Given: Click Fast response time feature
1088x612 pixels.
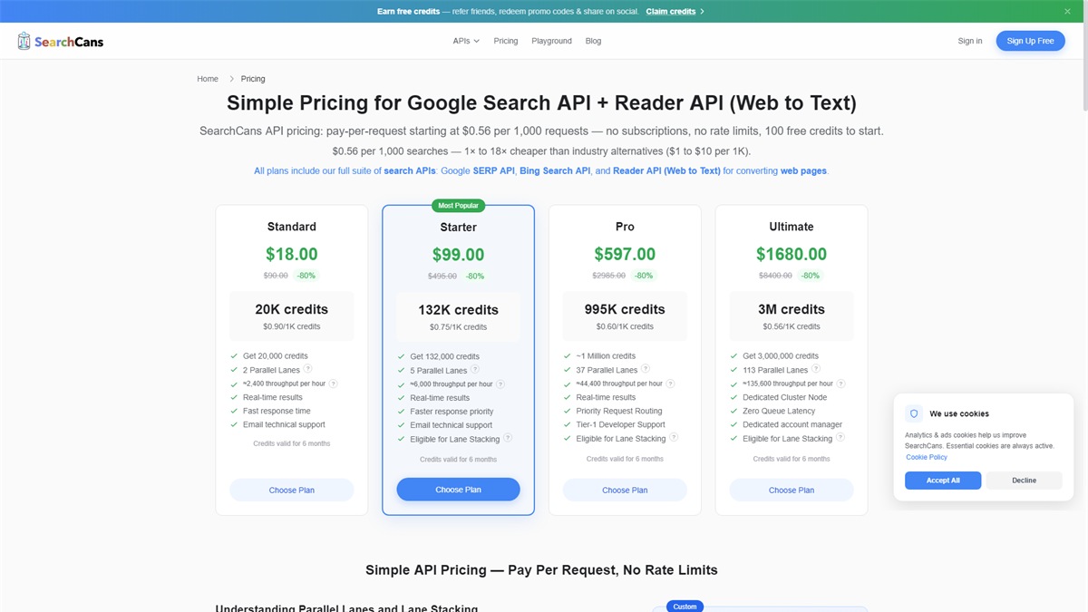Looking at the screenshot, I should [277, 411].
